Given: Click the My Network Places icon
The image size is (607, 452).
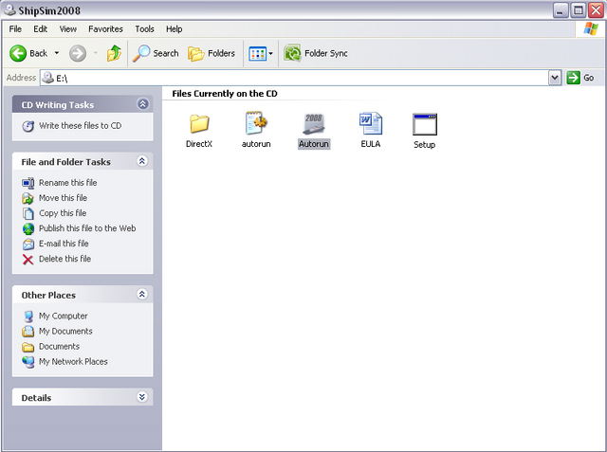Looking at the screenshot, I should pyautogui.click(x=28, y=362).
